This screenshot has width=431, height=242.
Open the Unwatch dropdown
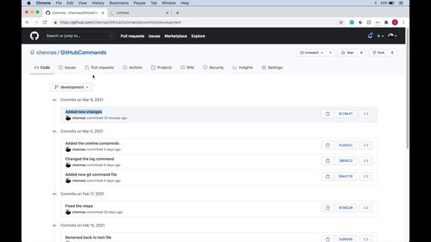[x=311, y=52]
